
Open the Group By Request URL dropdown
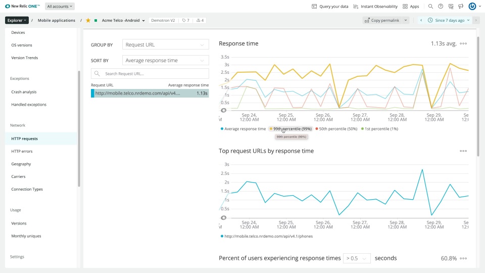(x=166, y=44)
